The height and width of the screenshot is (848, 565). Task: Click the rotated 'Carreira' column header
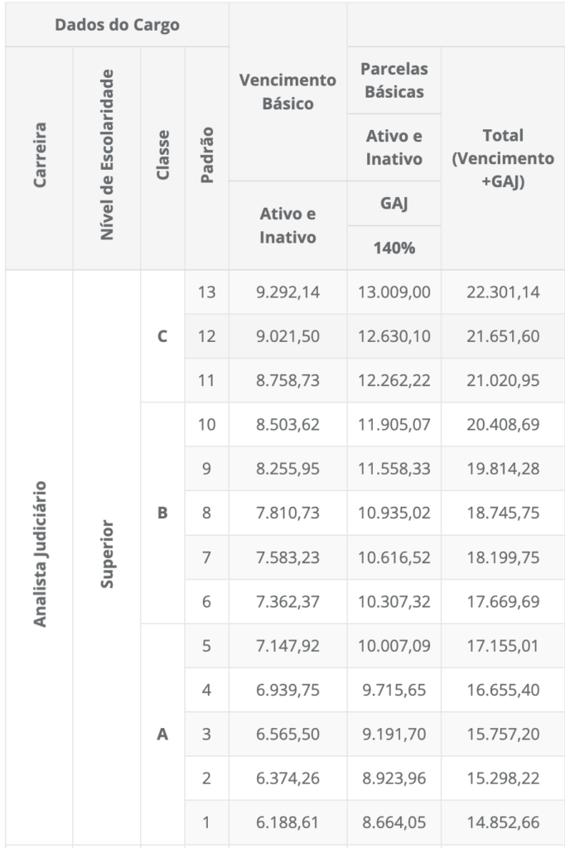coord(40,157)
